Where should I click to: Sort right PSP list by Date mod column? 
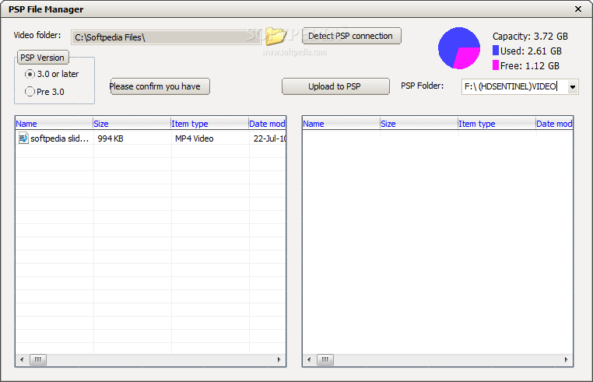click(x=554, y=124)
